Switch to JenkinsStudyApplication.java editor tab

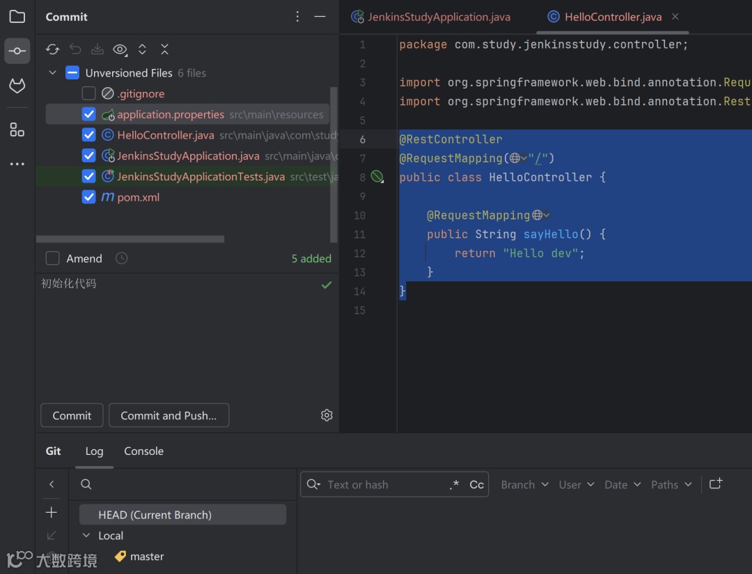(x=431, y=17)
